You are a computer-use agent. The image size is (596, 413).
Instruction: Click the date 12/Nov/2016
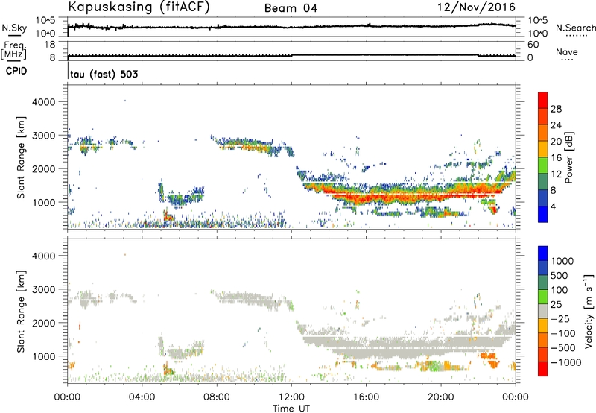click(476, 7)
